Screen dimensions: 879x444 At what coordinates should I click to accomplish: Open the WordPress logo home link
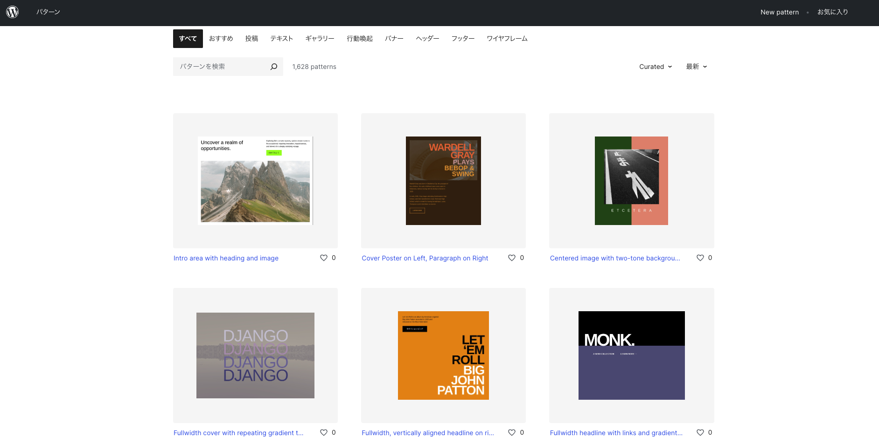(13, 12)
